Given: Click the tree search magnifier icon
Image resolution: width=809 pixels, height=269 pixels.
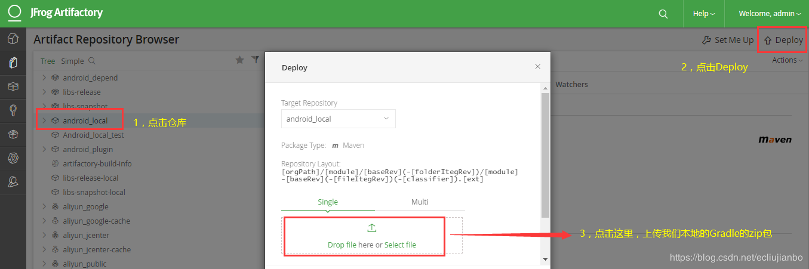Looking at the screenshot, I should pos(92,61).
